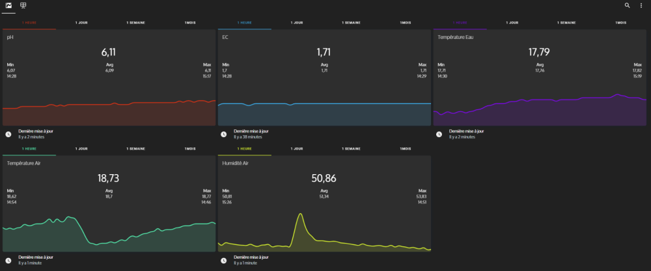Open the three-dot options menu
Screen dimensions: 651x271
[641, 5]
